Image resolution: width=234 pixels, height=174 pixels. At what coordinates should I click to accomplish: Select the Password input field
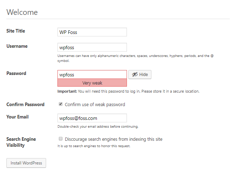tap(92, 74)
